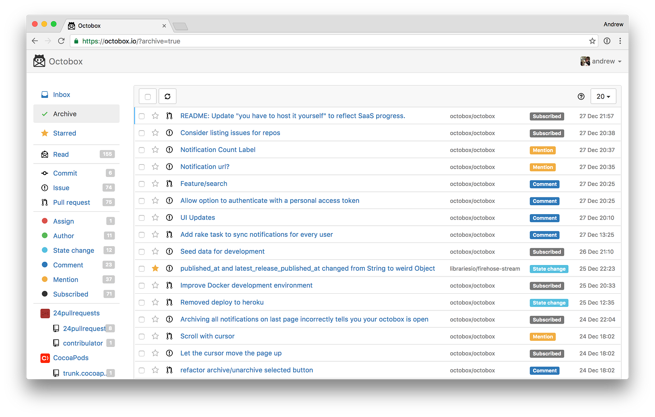Click the 24pullrequests organization avatar
Screen dimensions: 655x417
tap(45, 313)
